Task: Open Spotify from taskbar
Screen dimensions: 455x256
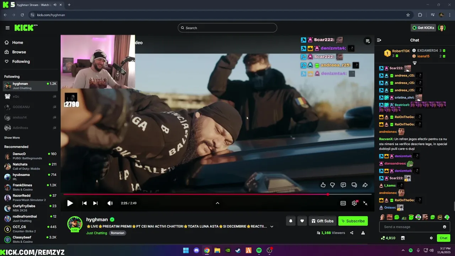Action: [259, 250]
